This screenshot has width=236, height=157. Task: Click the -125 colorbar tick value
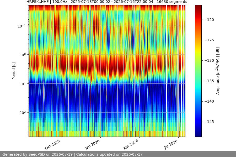[x=209, y=40]
